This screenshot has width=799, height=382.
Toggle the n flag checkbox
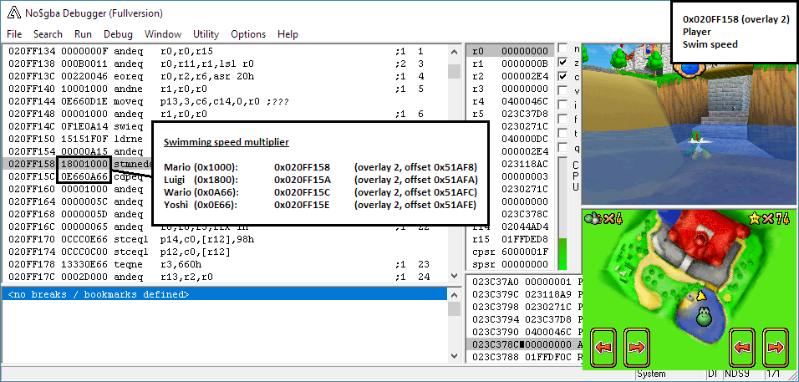pyautogui.click(x=562, y=49)
